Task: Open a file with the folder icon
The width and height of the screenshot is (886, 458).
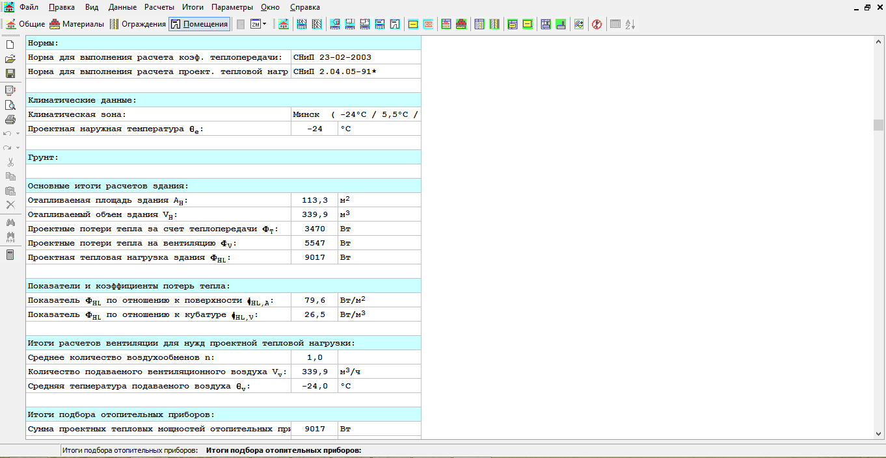Action: (10, 59)
